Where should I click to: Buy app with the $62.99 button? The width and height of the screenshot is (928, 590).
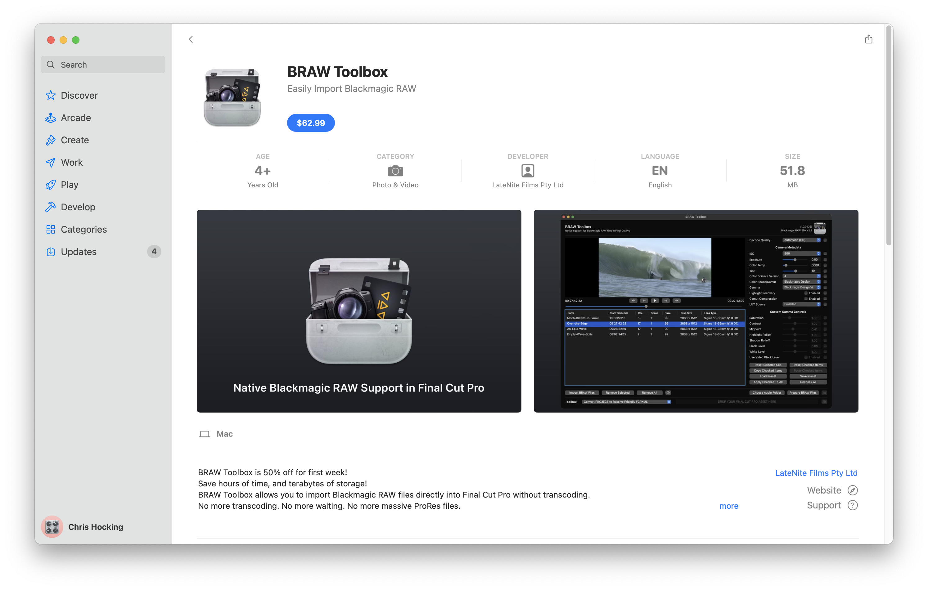(x=311, y=123)
